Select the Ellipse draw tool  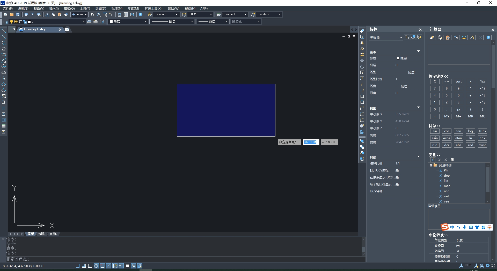4,84
